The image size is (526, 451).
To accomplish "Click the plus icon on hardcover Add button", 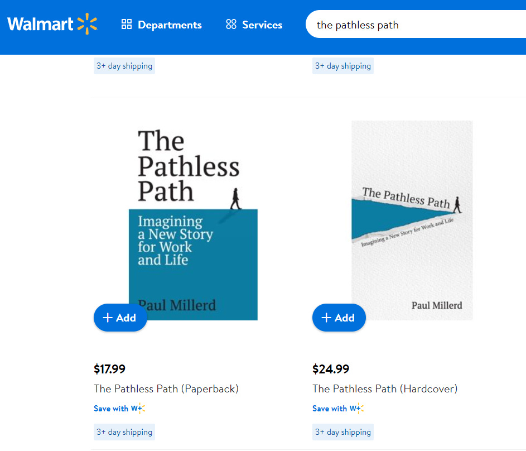I will 327,318.
